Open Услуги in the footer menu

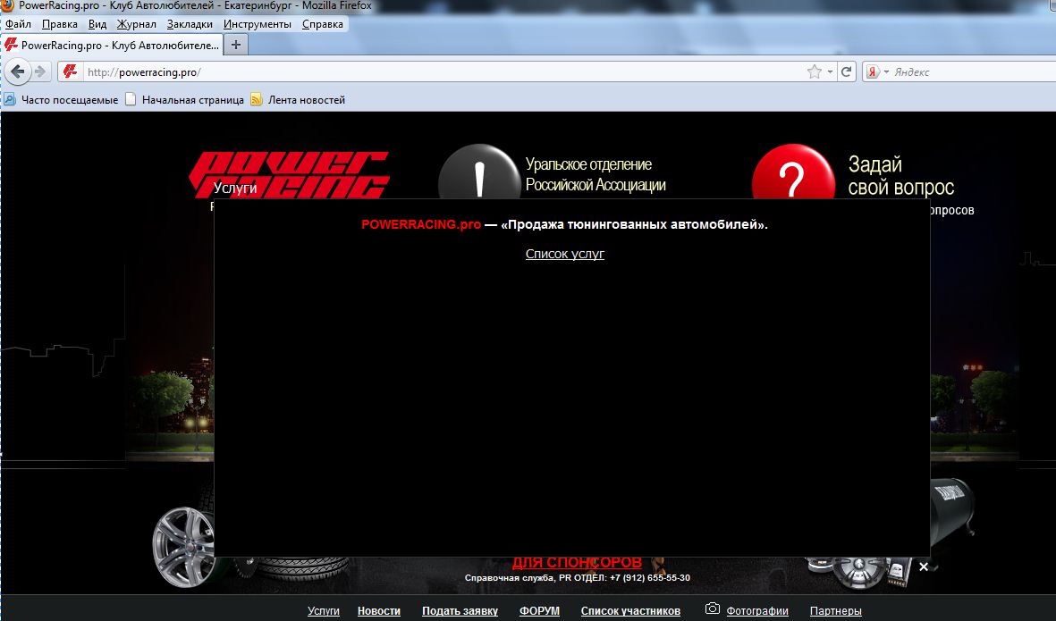[x=324, y=611]
